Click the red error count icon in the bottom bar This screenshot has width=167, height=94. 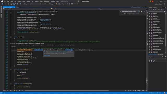(11, 91)
